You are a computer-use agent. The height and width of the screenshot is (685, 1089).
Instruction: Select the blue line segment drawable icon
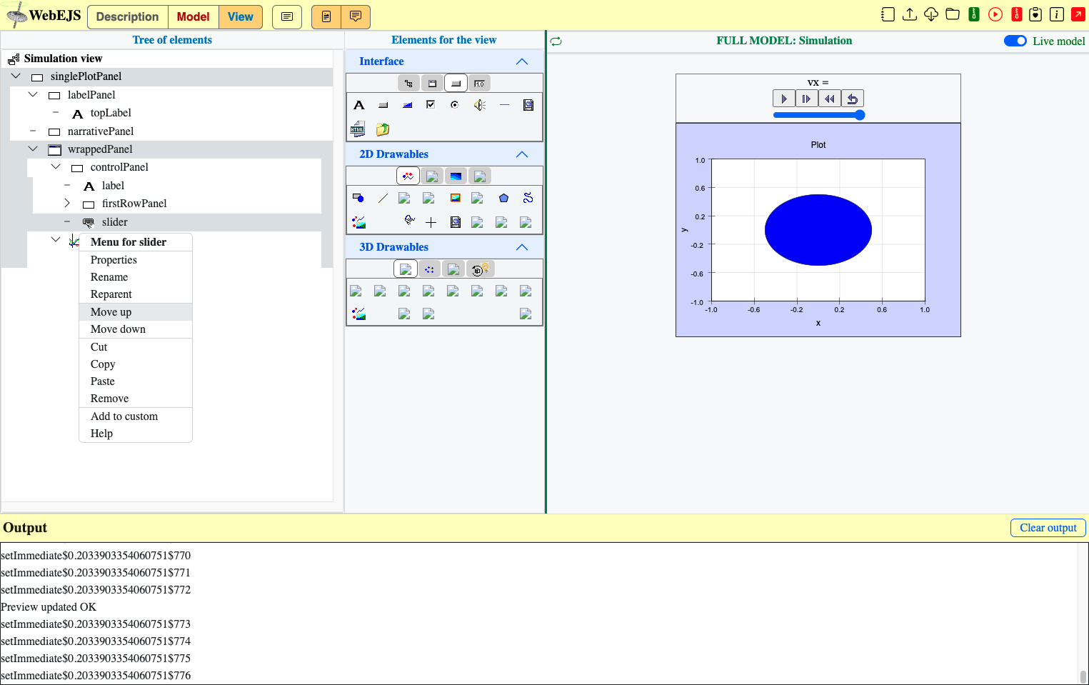pos(383,198)
